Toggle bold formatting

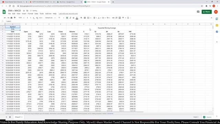coord(67,18)
